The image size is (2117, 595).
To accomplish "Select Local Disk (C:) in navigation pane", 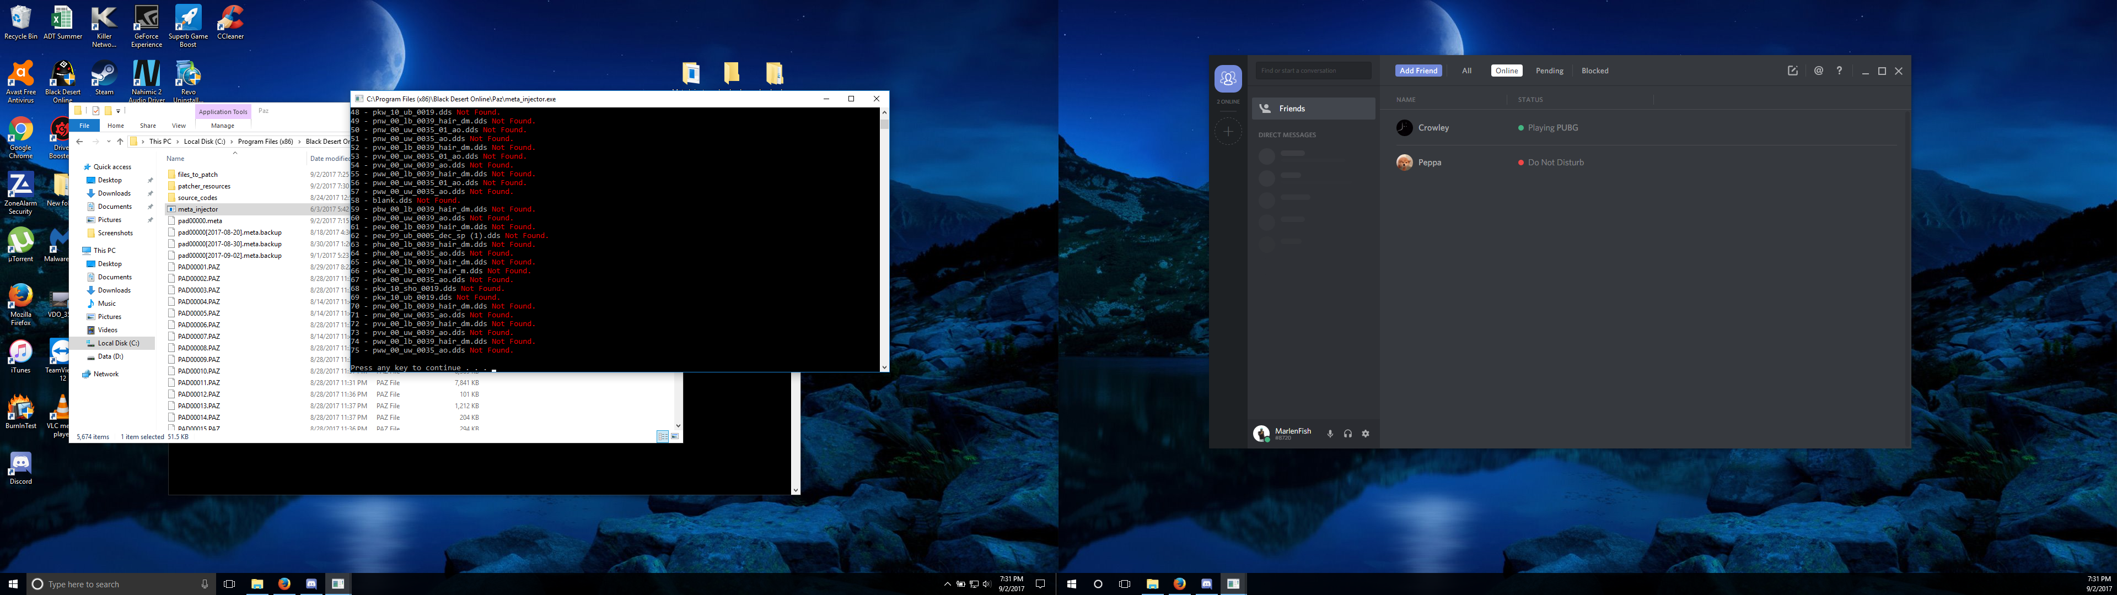I will coord(117,344).
